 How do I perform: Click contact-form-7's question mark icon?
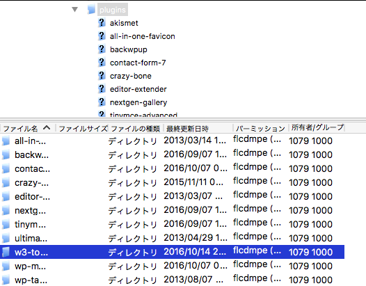102,63
